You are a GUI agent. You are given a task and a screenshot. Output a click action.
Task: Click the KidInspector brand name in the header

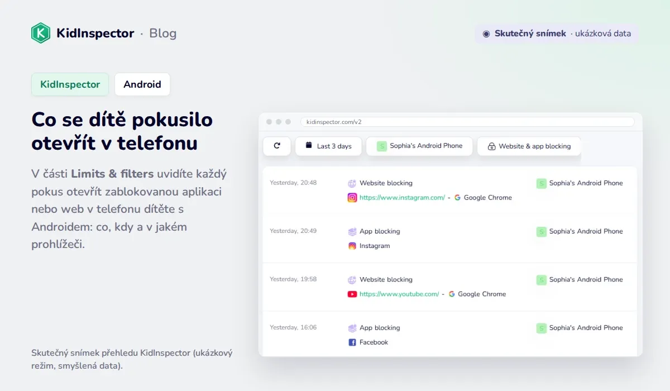point(95,33)
